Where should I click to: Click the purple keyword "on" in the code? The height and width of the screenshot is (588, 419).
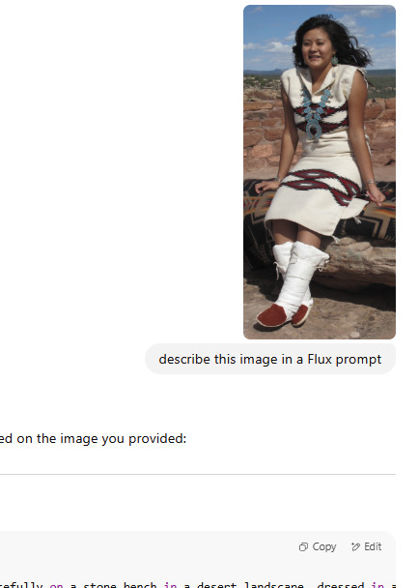56,584
